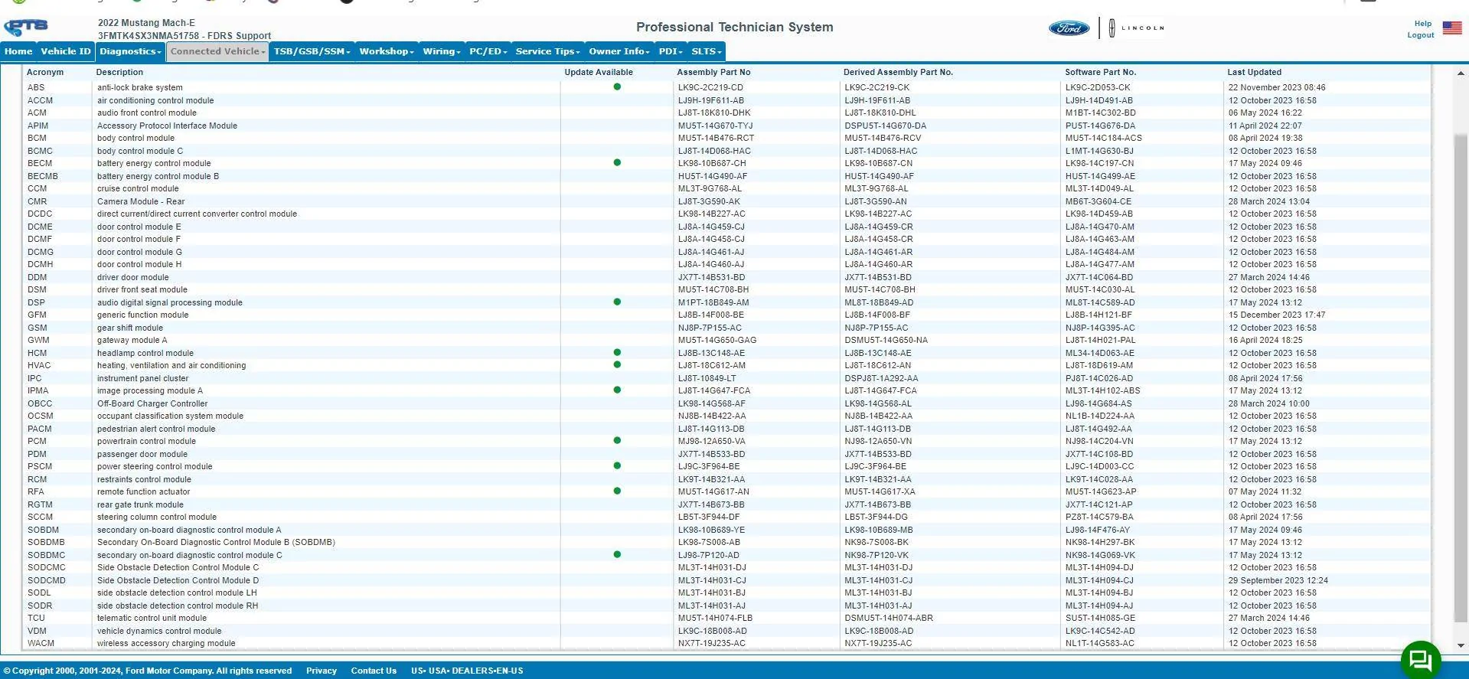This screenshot has height=679, width=1469.
Task: Open the green chat bubble icon
Action: point(1421,660)
